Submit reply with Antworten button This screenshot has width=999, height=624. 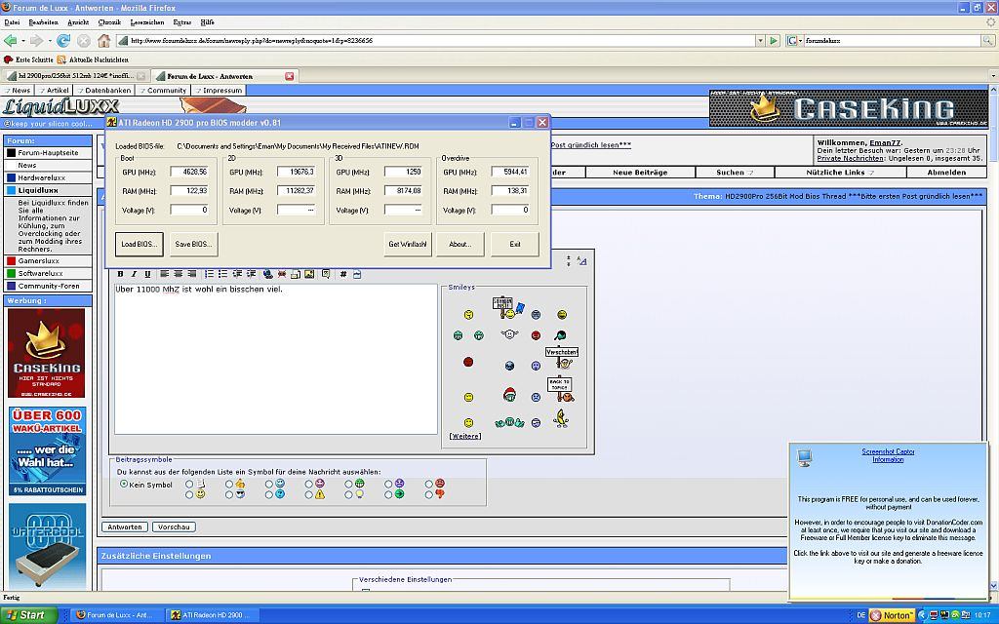[x=125, y=527]
